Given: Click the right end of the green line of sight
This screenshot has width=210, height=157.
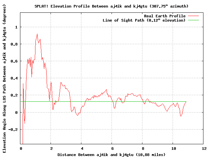Looking at the screenshot, I should 186,102.
